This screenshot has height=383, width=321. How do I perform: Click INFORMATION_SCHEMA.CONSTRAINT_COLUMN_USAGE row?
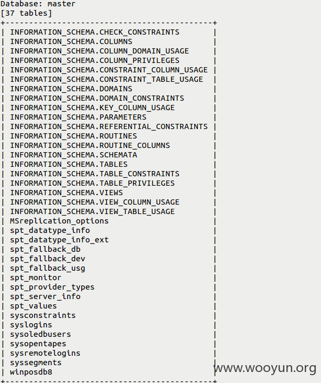(x=109, y=70)
